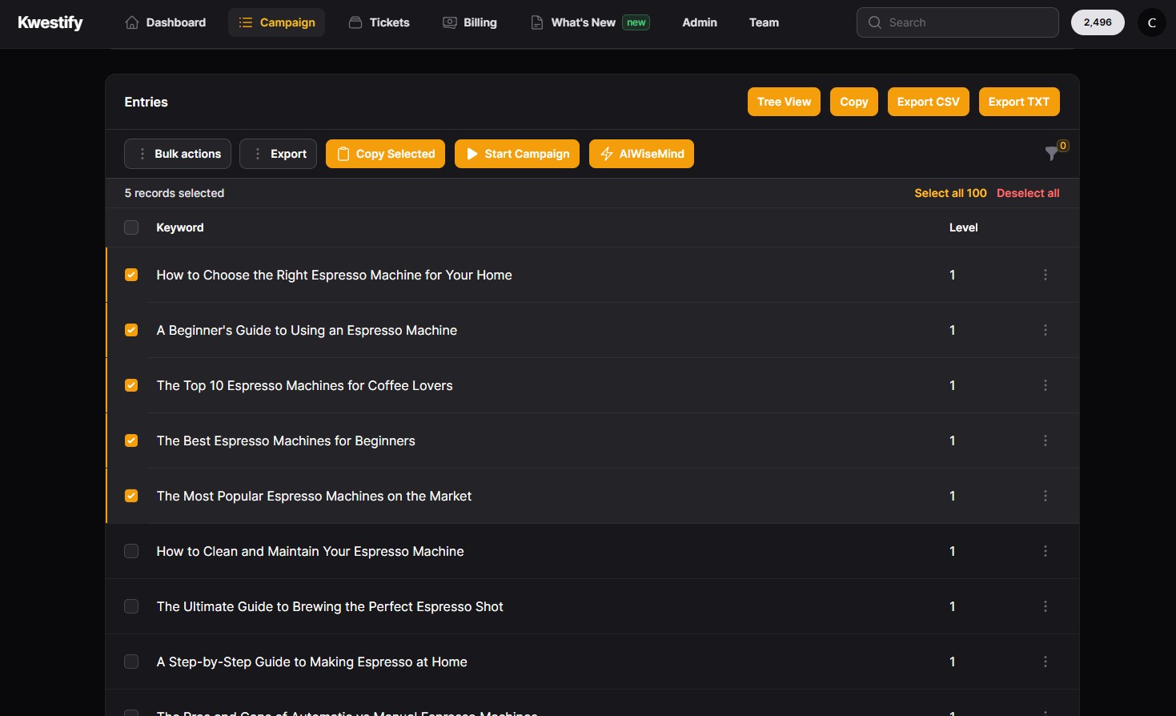Viewport: 1176px width, 716px height.
Task: Open row menu for 'A Beginner's Guide' entry
Action: pyautogui.click(x=1046, y=330)
